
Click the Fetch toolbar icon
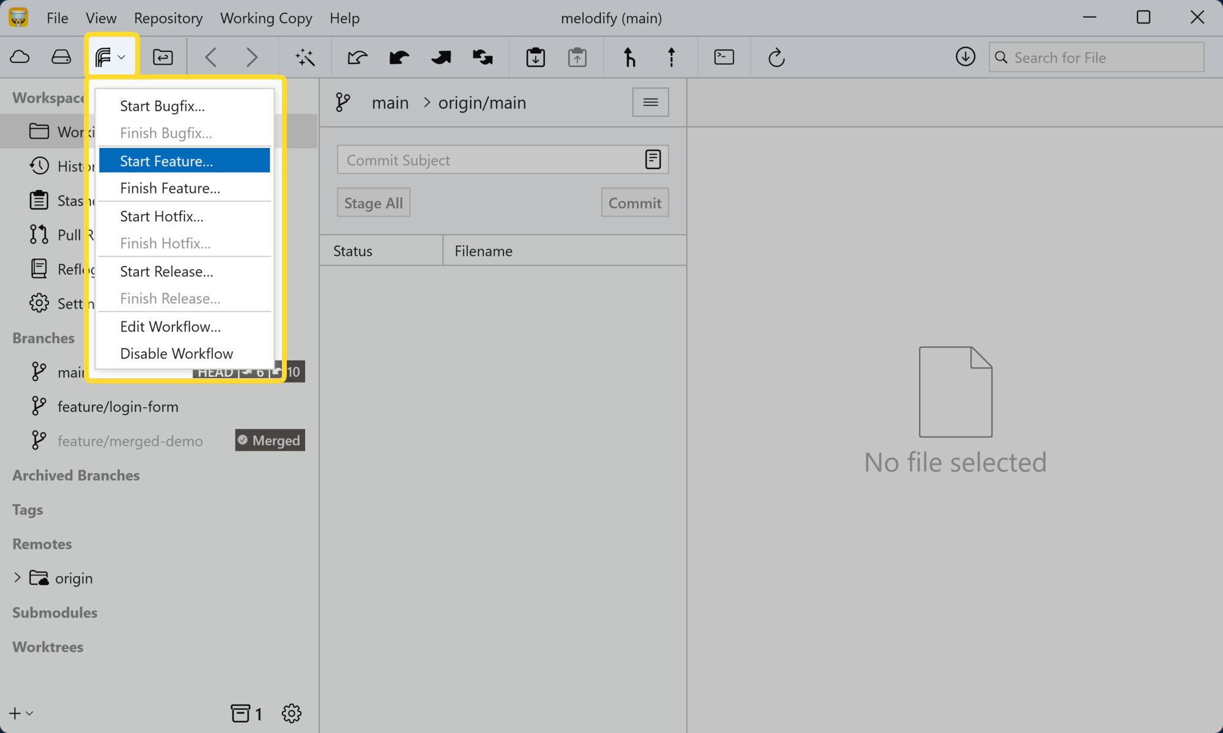click(x=357, y=57)
